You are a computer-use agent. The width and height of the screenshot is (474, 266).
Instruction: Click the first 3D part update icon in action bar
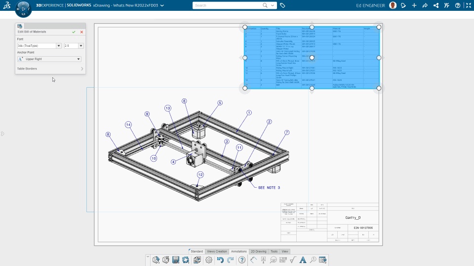156,260
